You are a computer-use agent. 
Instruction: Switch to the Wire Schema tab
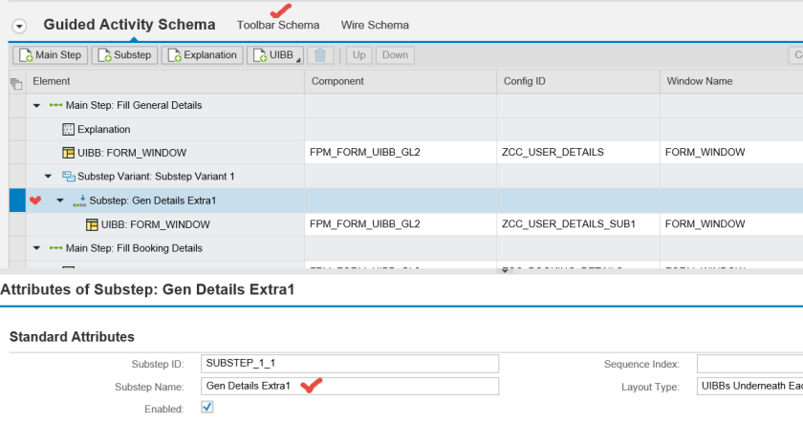coord(375,25)
